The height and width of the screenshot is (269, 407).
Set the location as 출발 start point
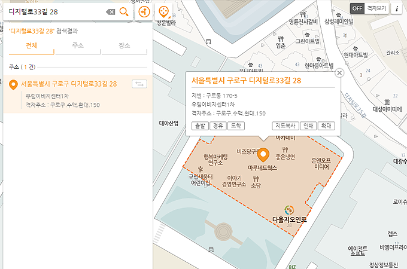[x=200, y=126]
